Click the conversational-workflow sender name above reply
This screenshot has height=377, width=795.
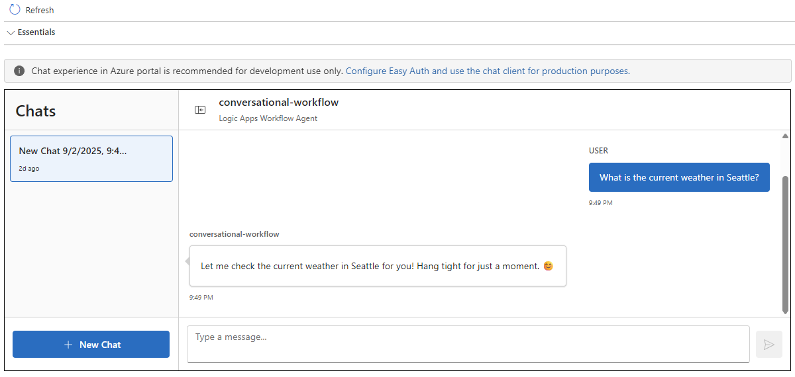click(x=235, y=234)
